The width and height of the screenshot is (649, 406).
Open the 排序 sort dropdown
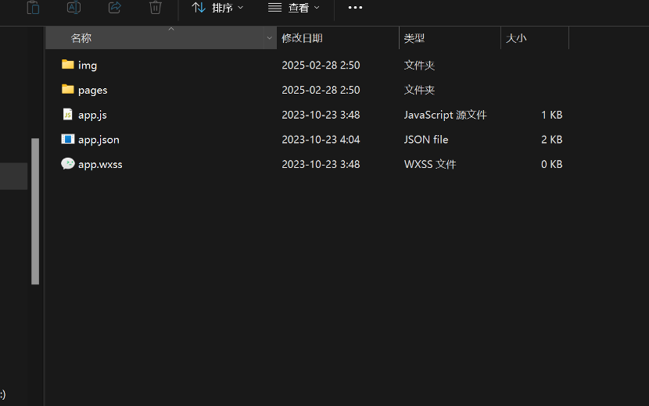[217, 8]
